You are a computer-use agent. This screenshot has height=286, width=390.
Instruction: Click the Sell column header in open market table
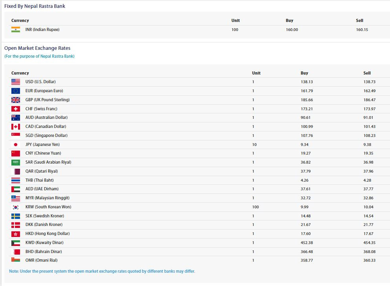click(367, 73)
